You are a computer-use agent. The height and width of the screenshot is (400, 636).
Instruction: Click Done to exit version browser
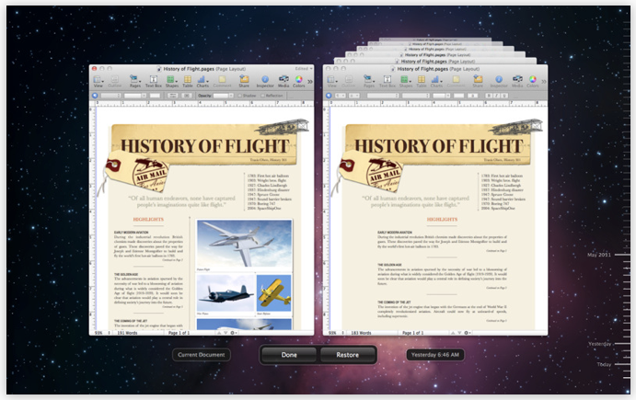(x=289, y=355)
